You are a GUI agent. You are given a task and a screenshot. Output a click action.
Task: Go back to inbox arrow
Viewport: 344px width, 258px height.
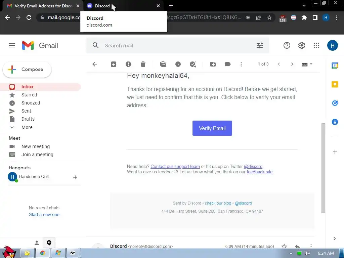95,64
